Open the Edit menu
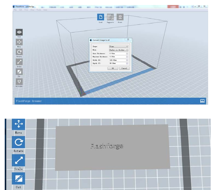Image resolution: width=221 pixels, height=190 pixels. (x=21, y=10)
